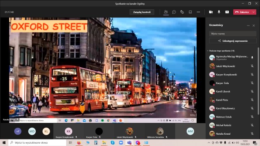Click muted mic icon beside Natalia Kowal
This screenshot has height=146, width=260.
point(252,133)
